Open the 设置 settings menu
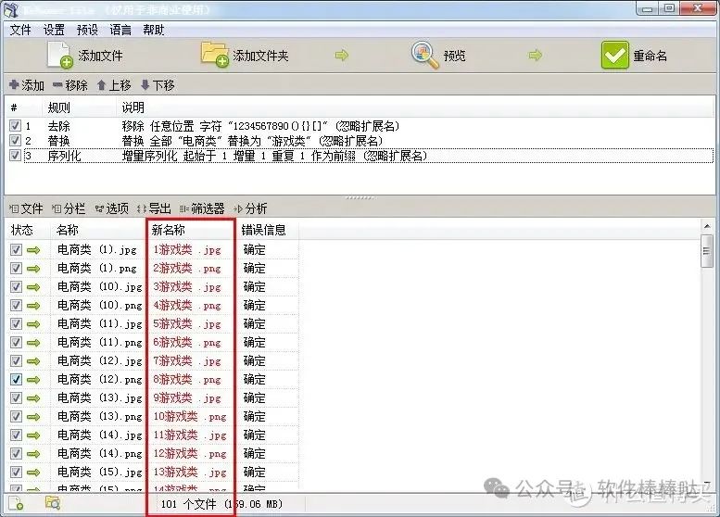Viewport: 720px width, 517px height. pyautogui.click(x=54, y=31)
